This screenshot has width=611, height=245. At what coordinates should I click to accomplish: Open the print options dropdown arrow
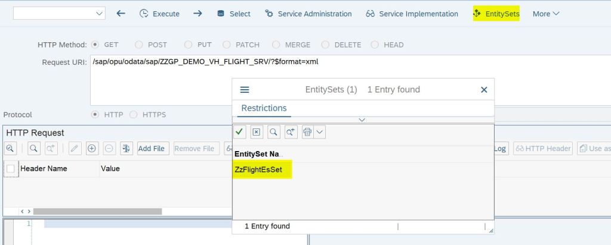tap(320, 132)
